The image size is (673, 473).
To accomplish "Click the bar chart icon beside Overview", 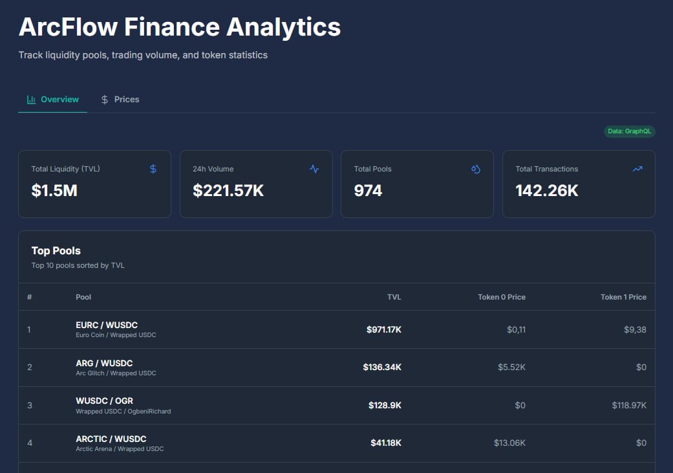I will pos(30,99).
